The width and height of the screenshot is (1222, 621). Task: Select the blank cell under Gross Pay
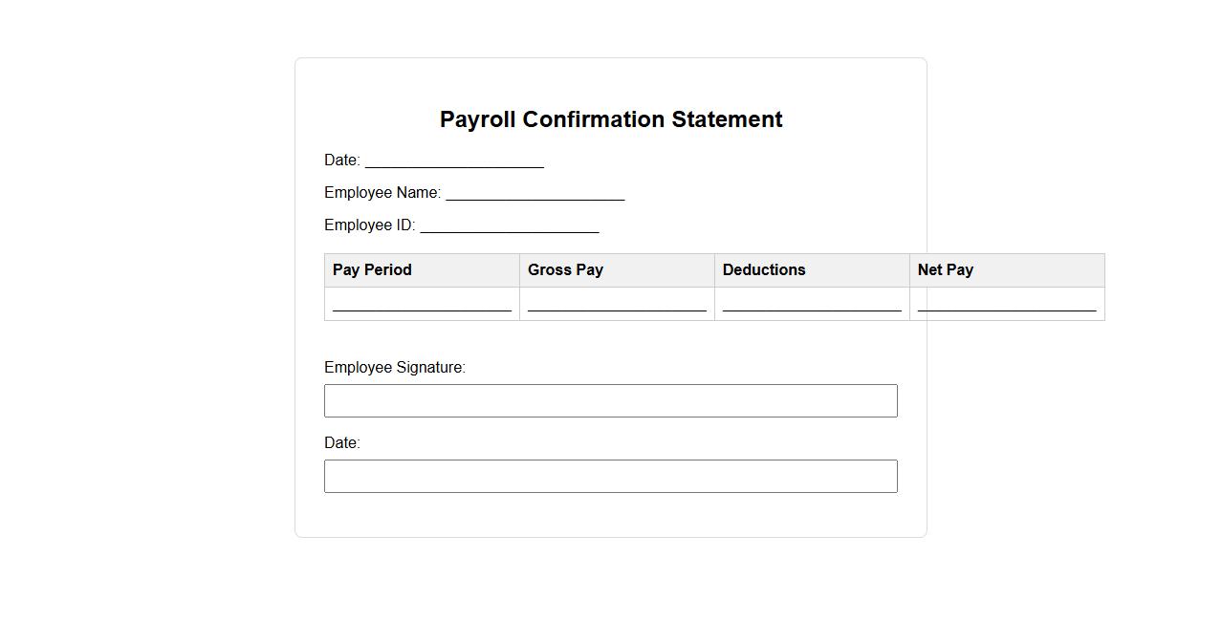coord(617,304)
